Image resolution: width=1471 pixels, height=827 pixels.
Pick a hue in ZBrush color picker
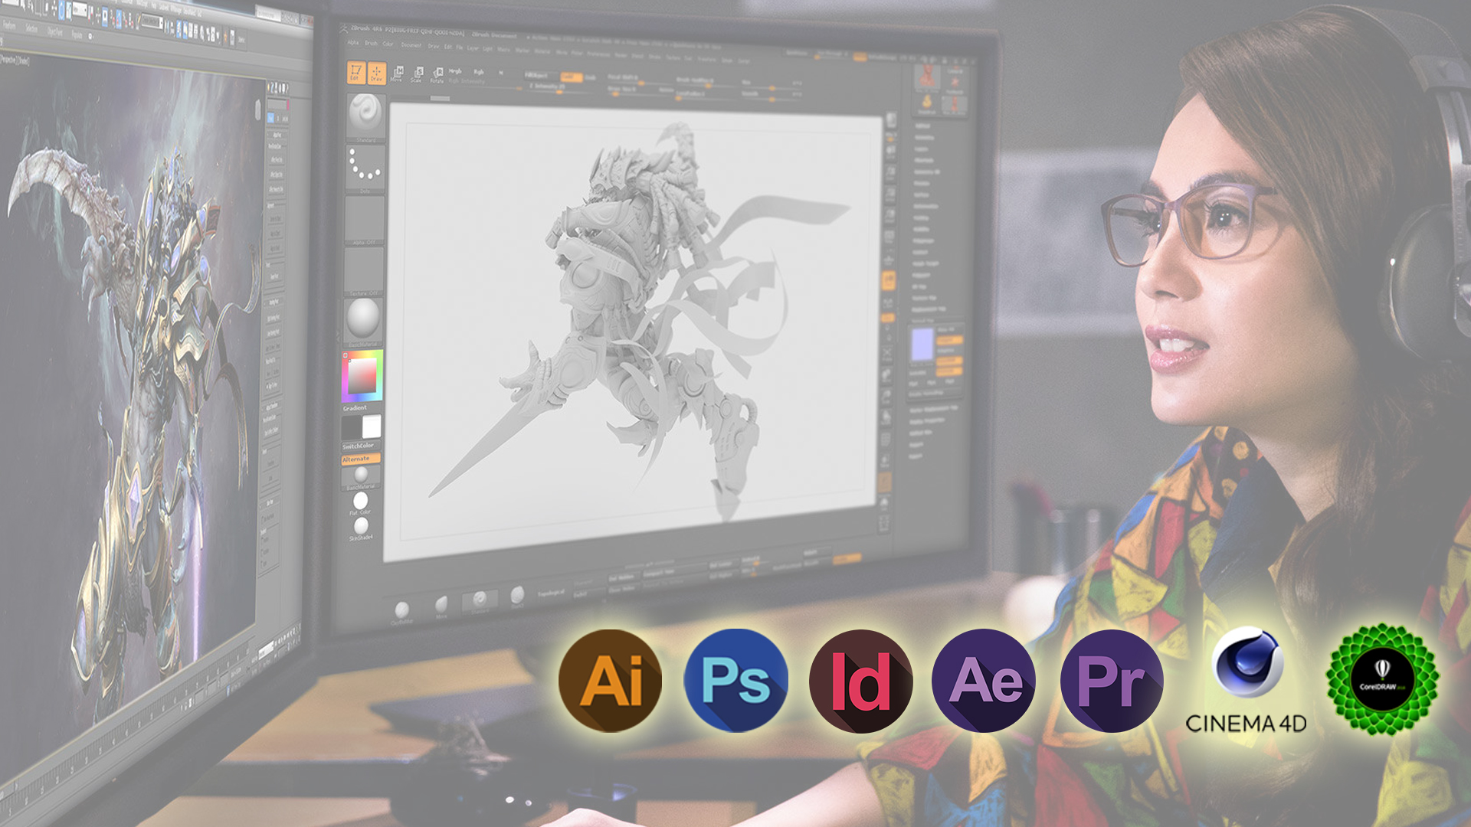coord(362,377)
